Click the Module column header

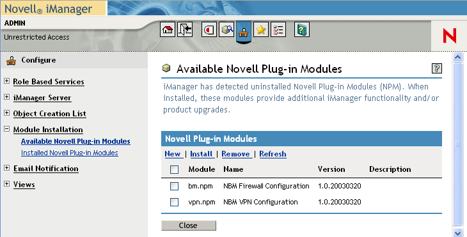click(202, 169)
